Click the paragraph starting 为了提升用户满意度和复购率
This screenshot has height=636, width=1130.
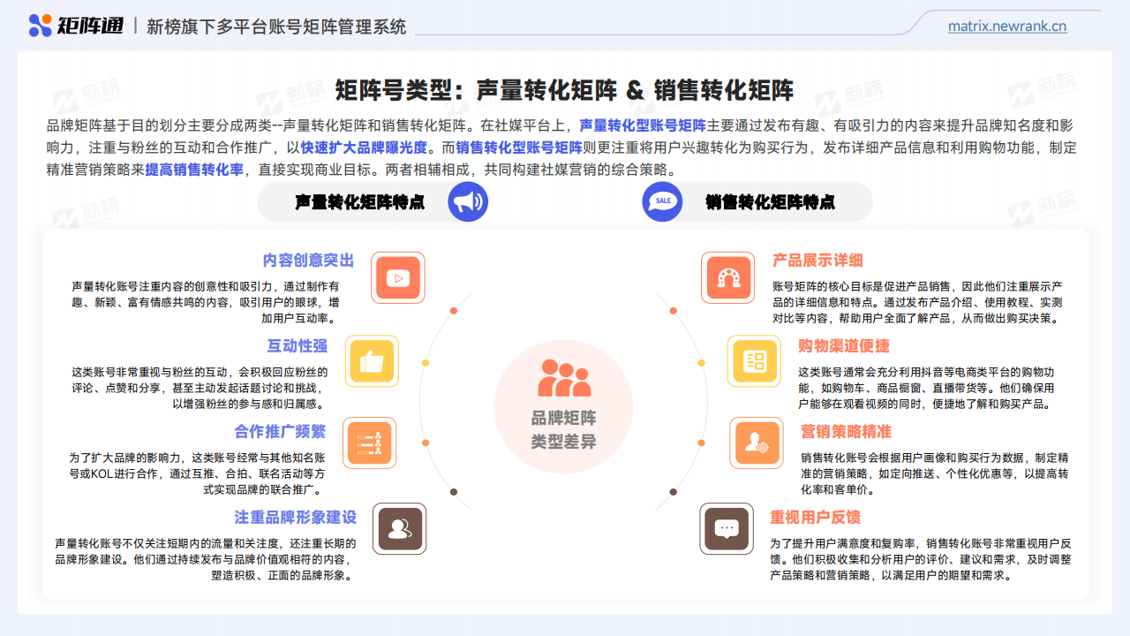921,559
